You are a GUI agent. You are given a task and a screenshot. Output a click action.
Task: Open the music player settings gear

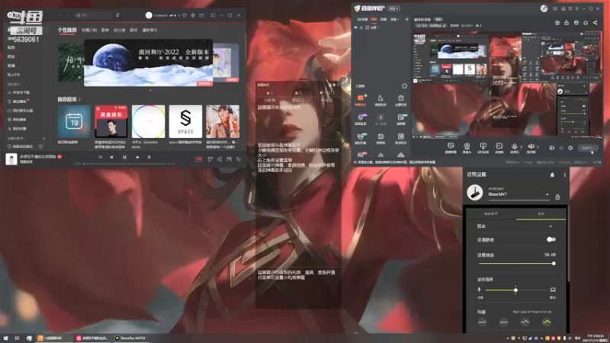coord(193,15)
